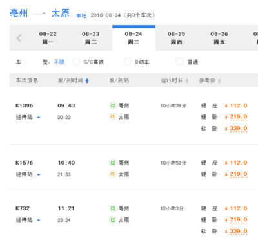Click K1576 硬卧 price ¥219.0

pos(236,174)
